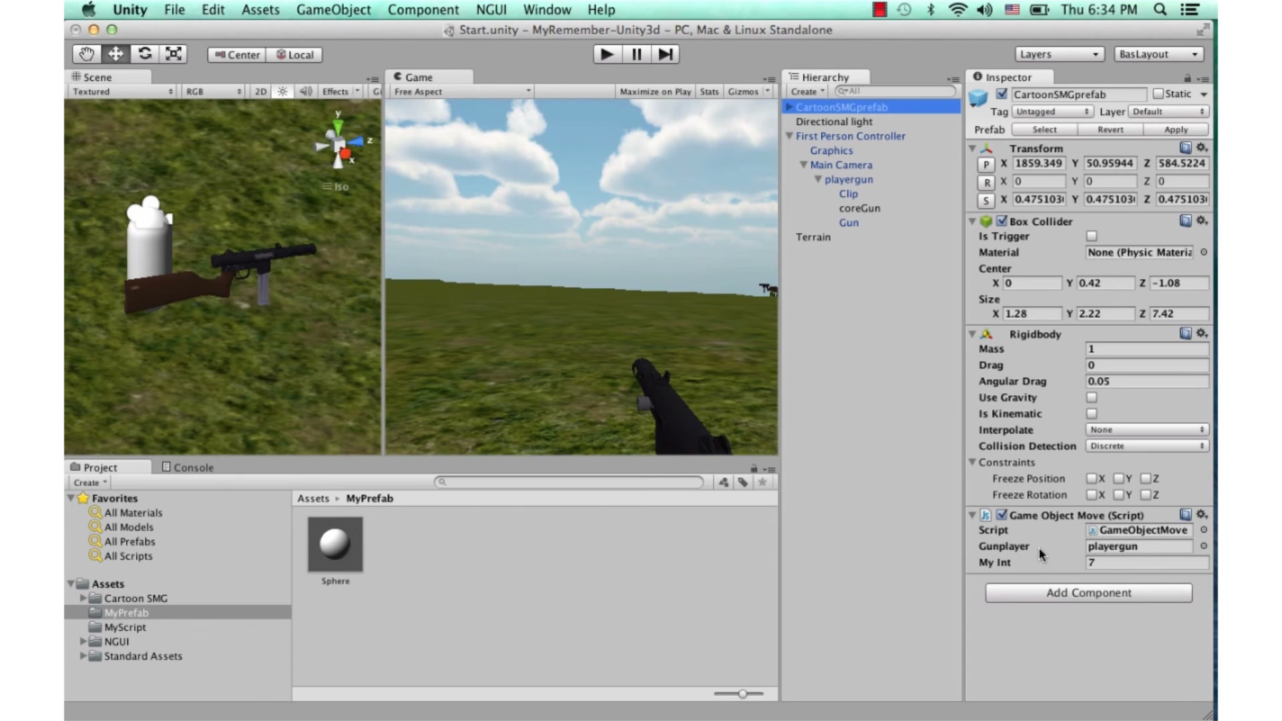Screen dimensions: 1282x721
Task: Open Rigidbody help book icon
Action: coord(1185,333)
